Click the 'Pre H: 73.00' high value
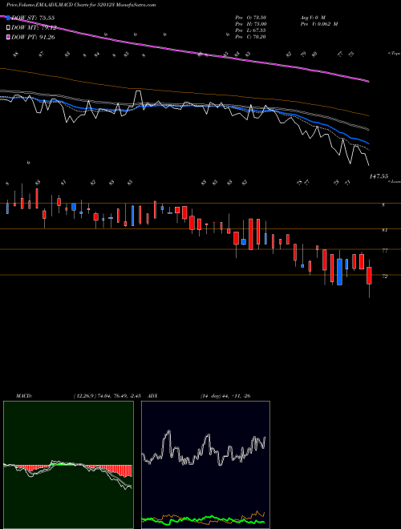Screen dimensions: 401x529 (251, 24)
